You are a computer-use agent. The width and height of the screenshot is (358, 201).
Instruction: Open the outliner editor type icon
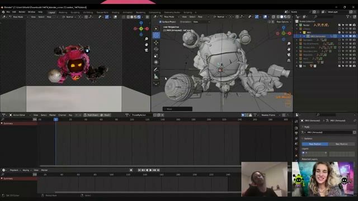click(x=298, y=17)
